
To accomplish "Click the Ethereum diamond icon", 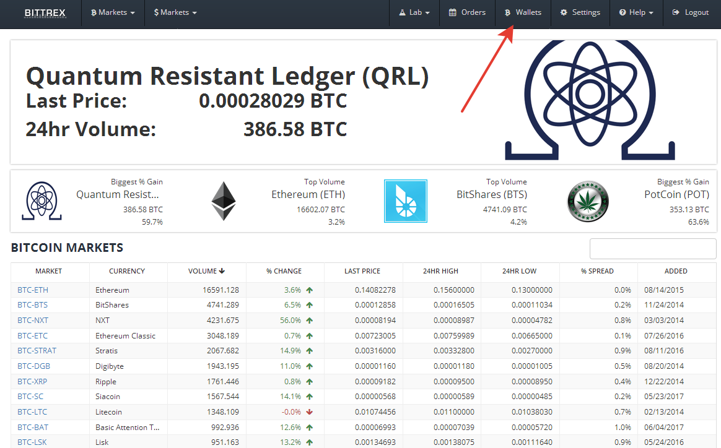I will click(224, 201).
